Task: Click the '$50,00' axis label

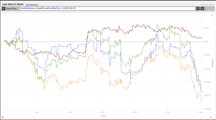Action: [x=206, y=28]
